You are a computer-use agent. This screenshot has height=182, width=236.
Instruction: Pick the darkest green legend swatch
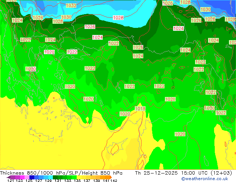[55, 177]
